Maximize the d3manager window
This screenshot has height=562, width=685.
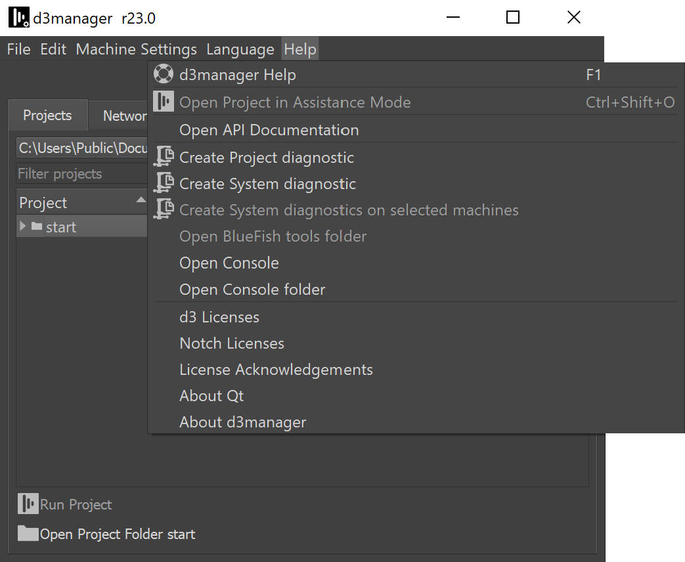pyautogui.click(x=513, y=18)
